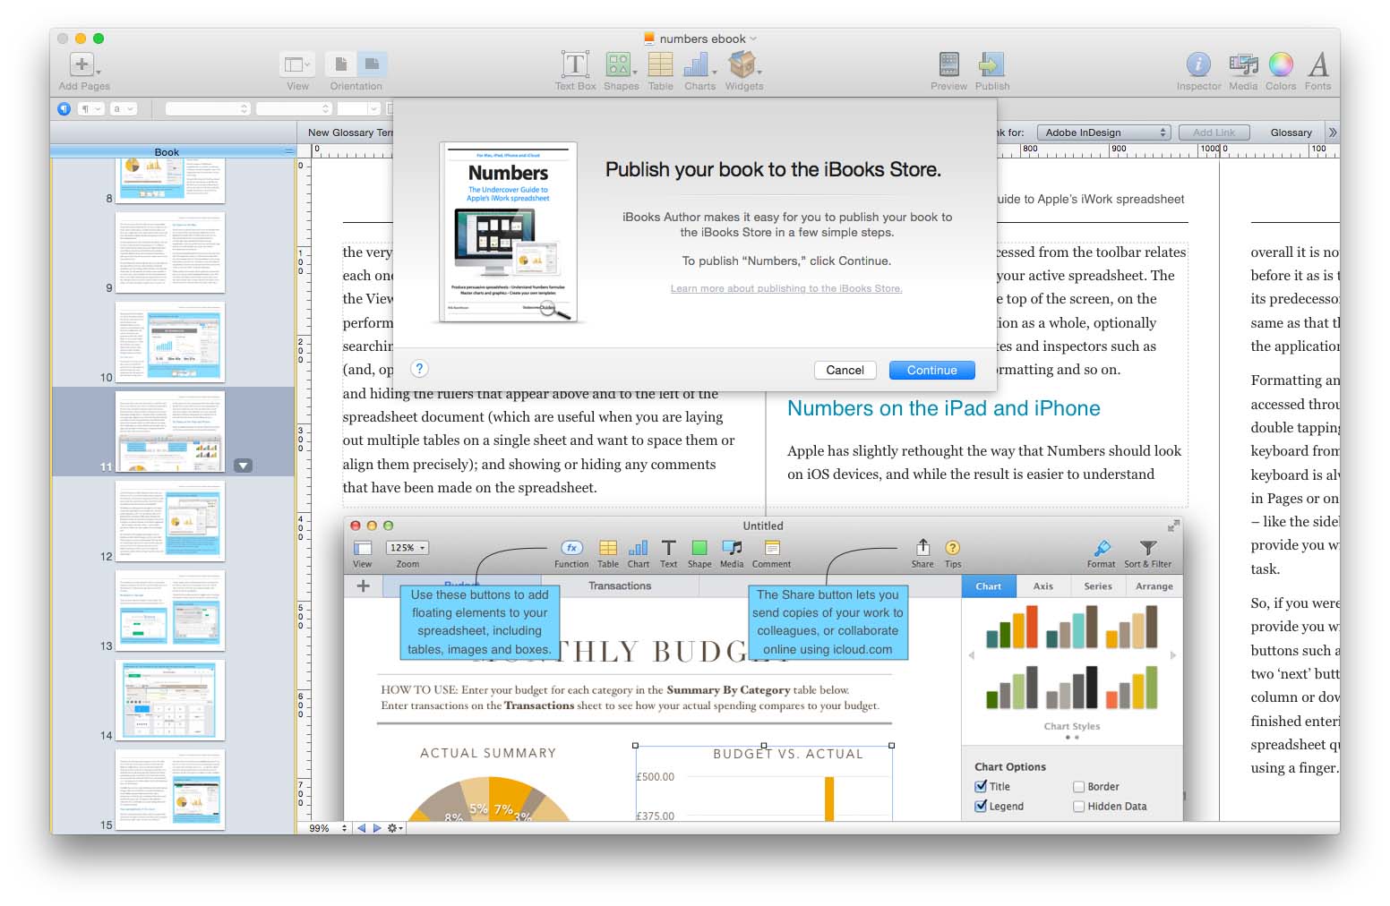The height and width of the screenshot is (906, 1390).
Task: Click the numbers ebook title chevron
Action: click(x=753, y=38)
